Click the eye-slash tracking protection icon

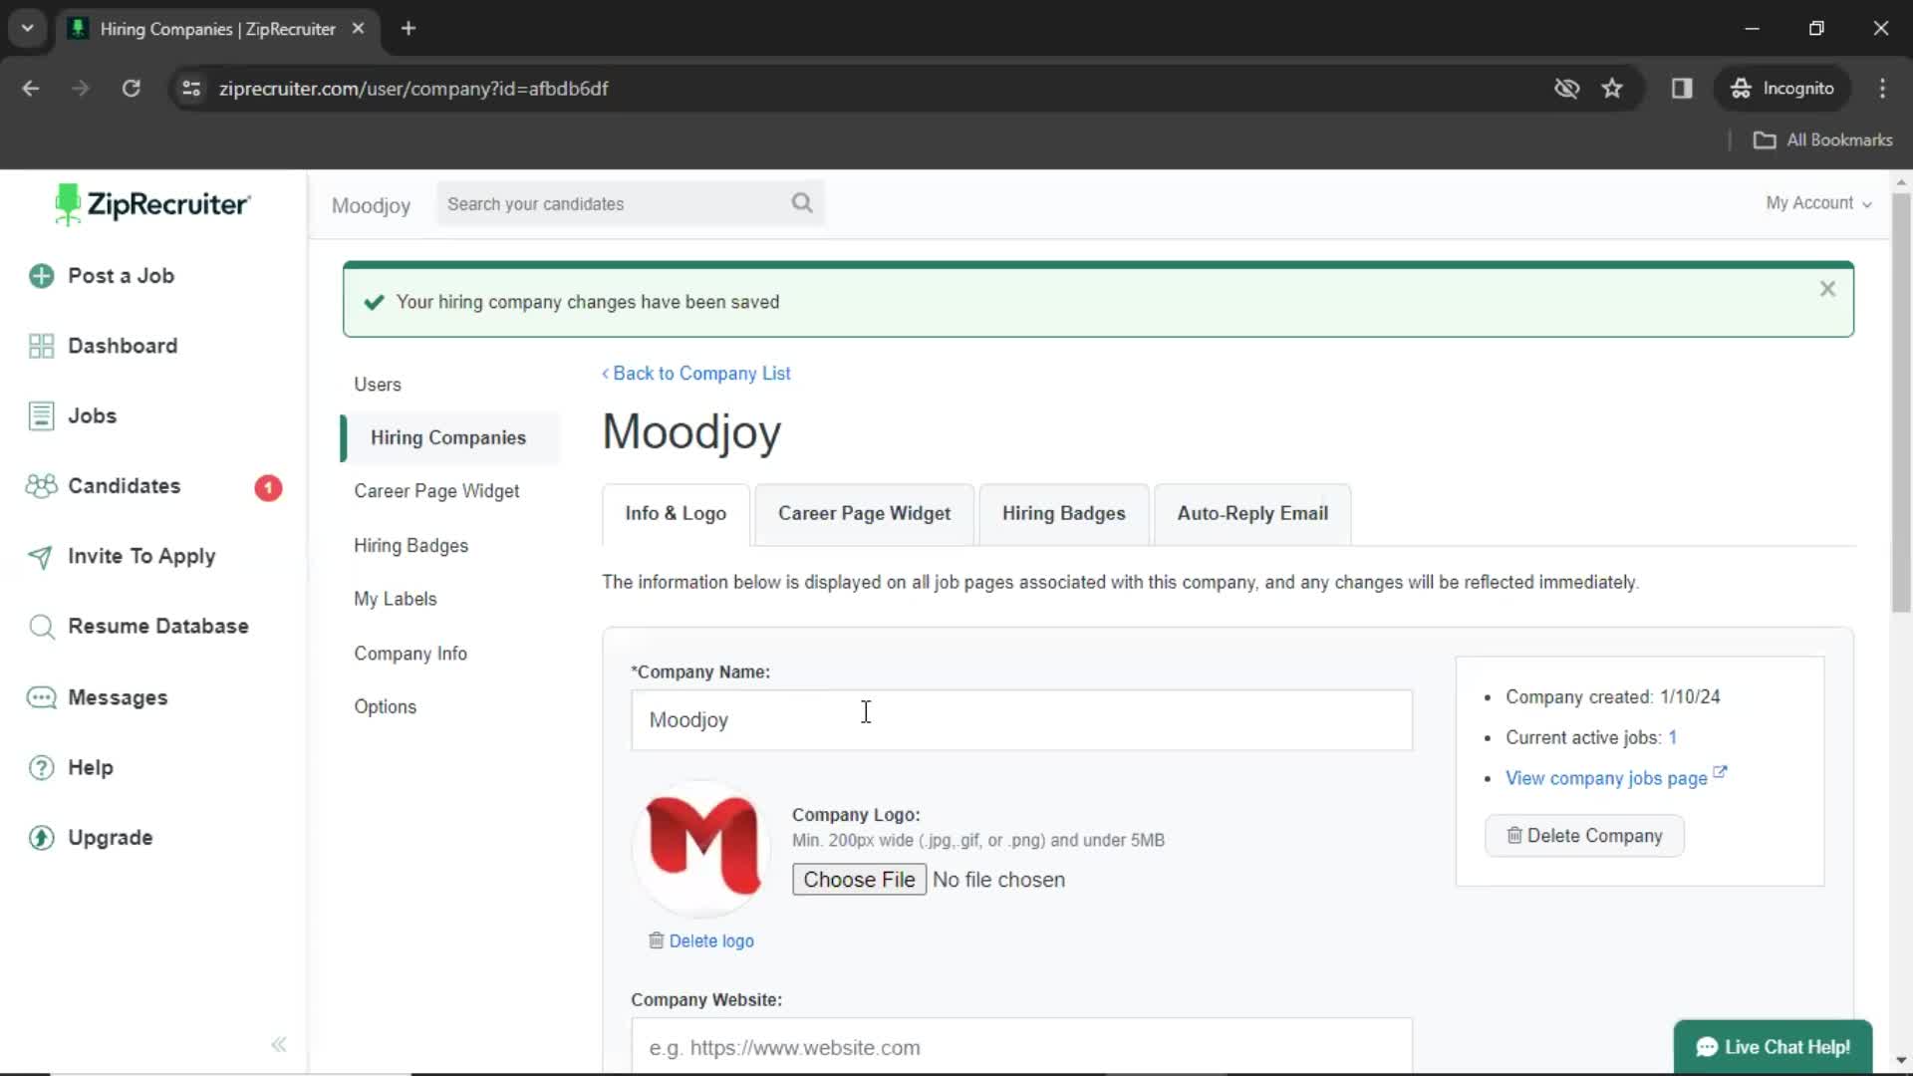tap(1566, 89)
